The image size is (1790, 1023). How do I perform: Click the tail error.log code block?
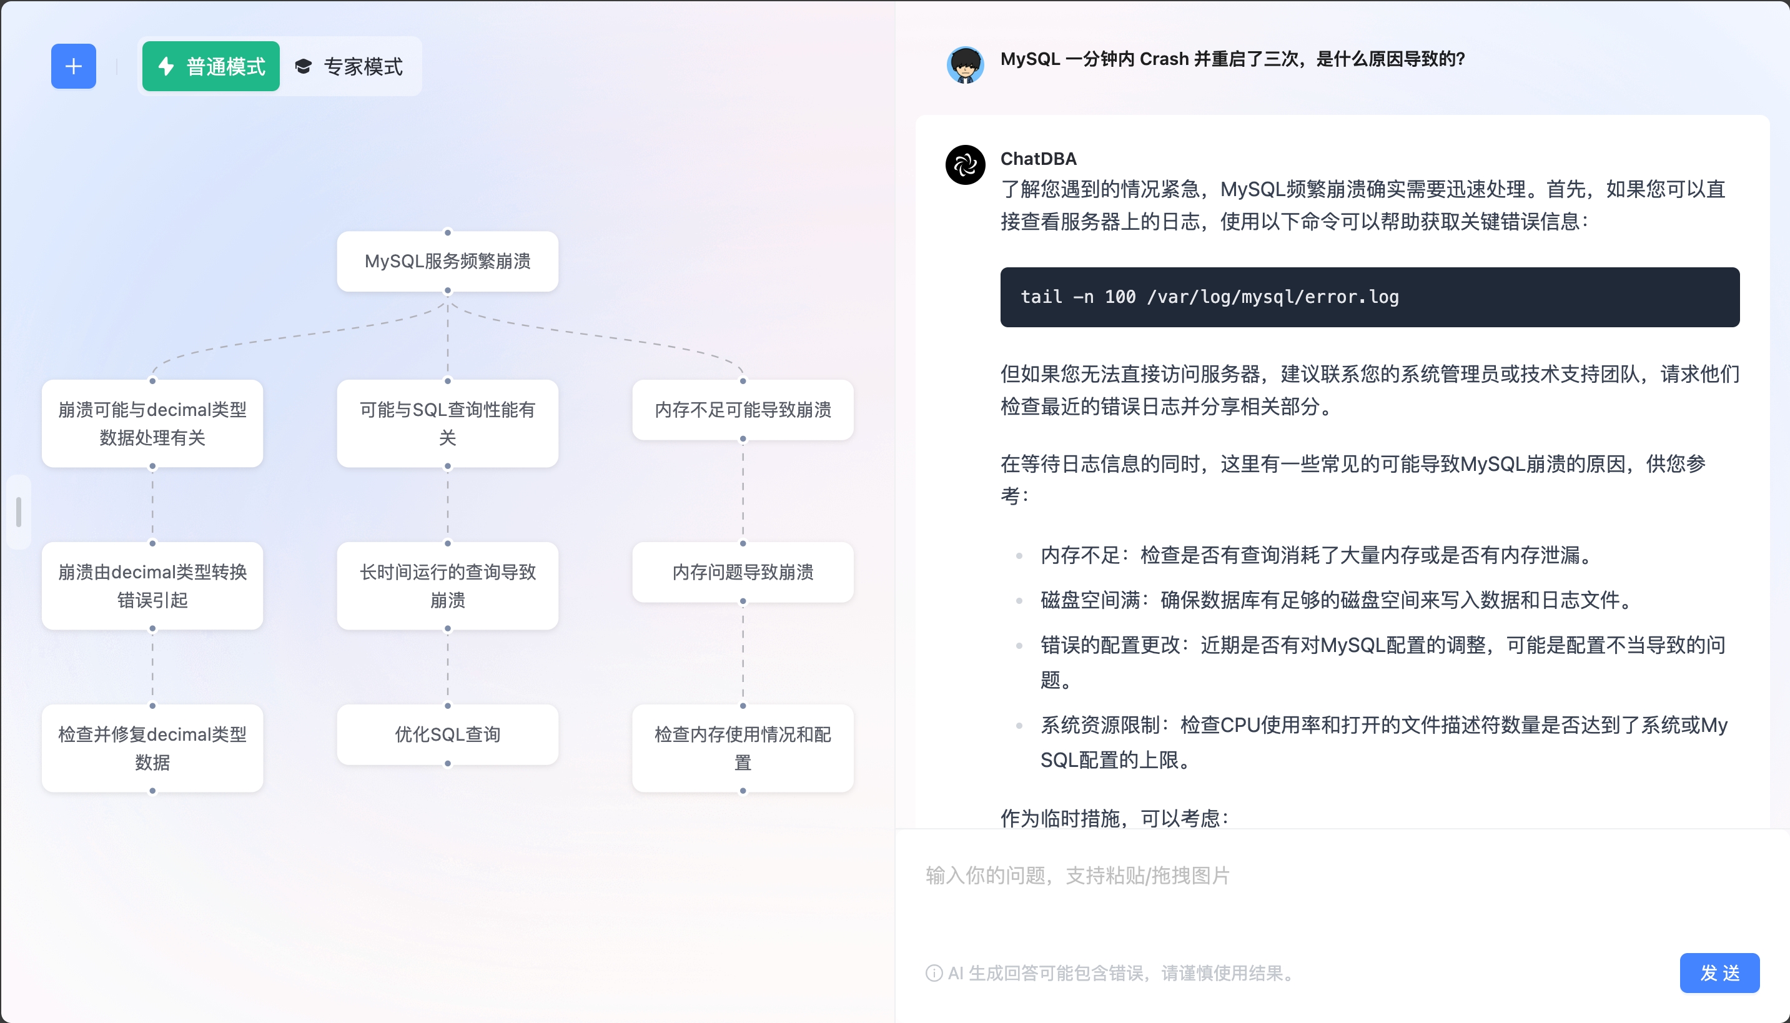coord(1369,297)
